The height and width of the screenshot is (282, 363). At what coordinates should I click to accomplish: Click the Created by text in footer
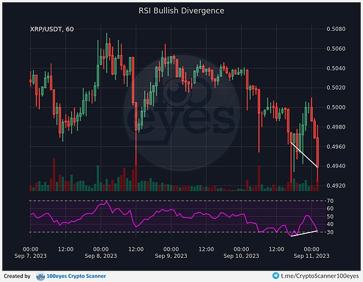(x=17, y=276)
